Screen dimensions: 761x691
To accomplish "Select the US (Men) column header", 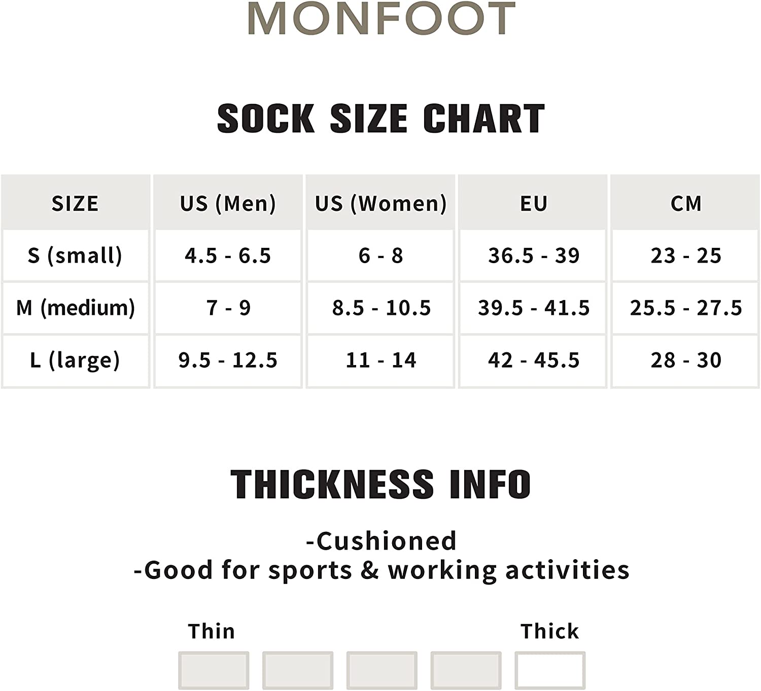I will (x=228, y=203).
